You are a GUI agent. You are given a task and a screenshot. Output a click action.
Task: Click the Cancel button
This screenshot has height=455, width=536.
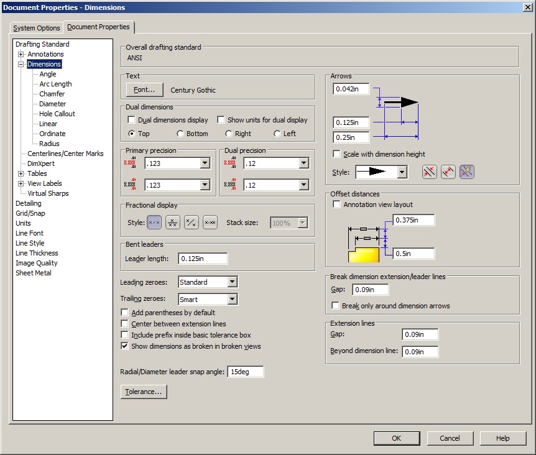(x=450, y=438)
